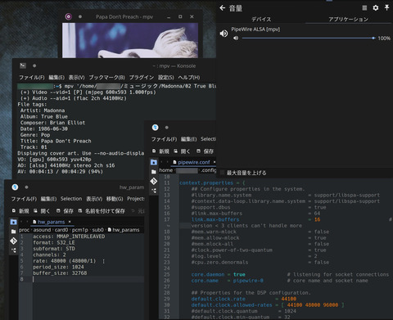The width and height of the screenshot is (393, 320).
Task: Open the Documents sidebar icon in the hw_params window
Action: pos(13,222)
